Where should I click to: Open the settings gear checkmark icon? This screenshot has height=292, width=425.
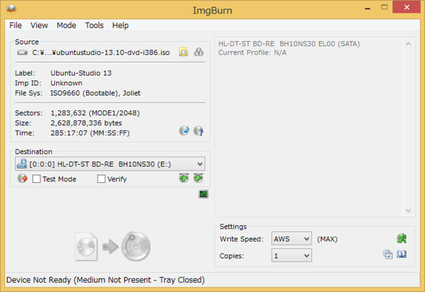pyautogui.click(x=388, y=254)
